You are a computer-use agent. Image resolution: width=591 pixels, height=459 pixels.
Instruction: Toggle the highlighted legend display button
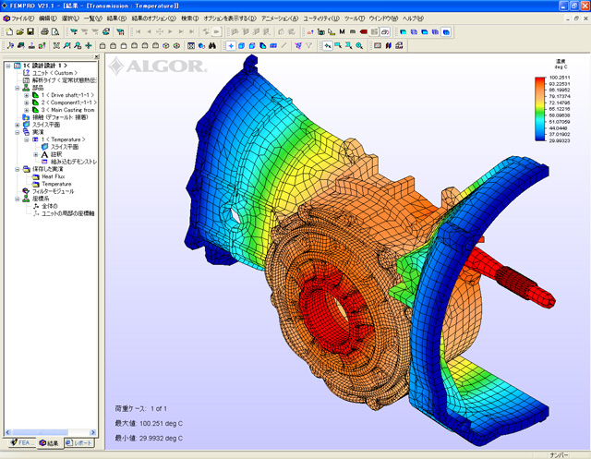pyautogui.click(x=384, y=32)
